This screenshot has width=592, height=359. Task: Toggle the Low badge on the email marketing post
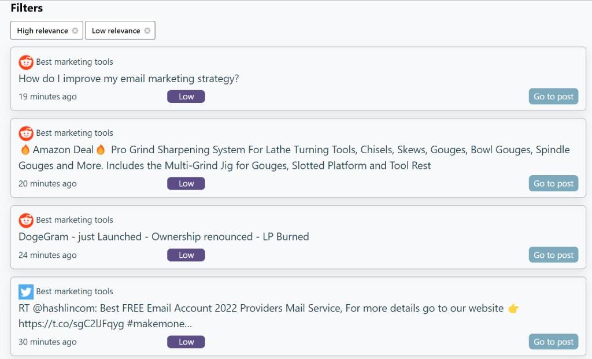(186, 96)
